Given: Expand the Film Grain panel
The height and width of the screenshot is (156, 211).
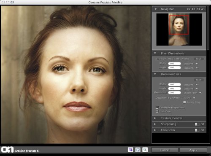Looking at the screenshot, I should coord(155,130).
